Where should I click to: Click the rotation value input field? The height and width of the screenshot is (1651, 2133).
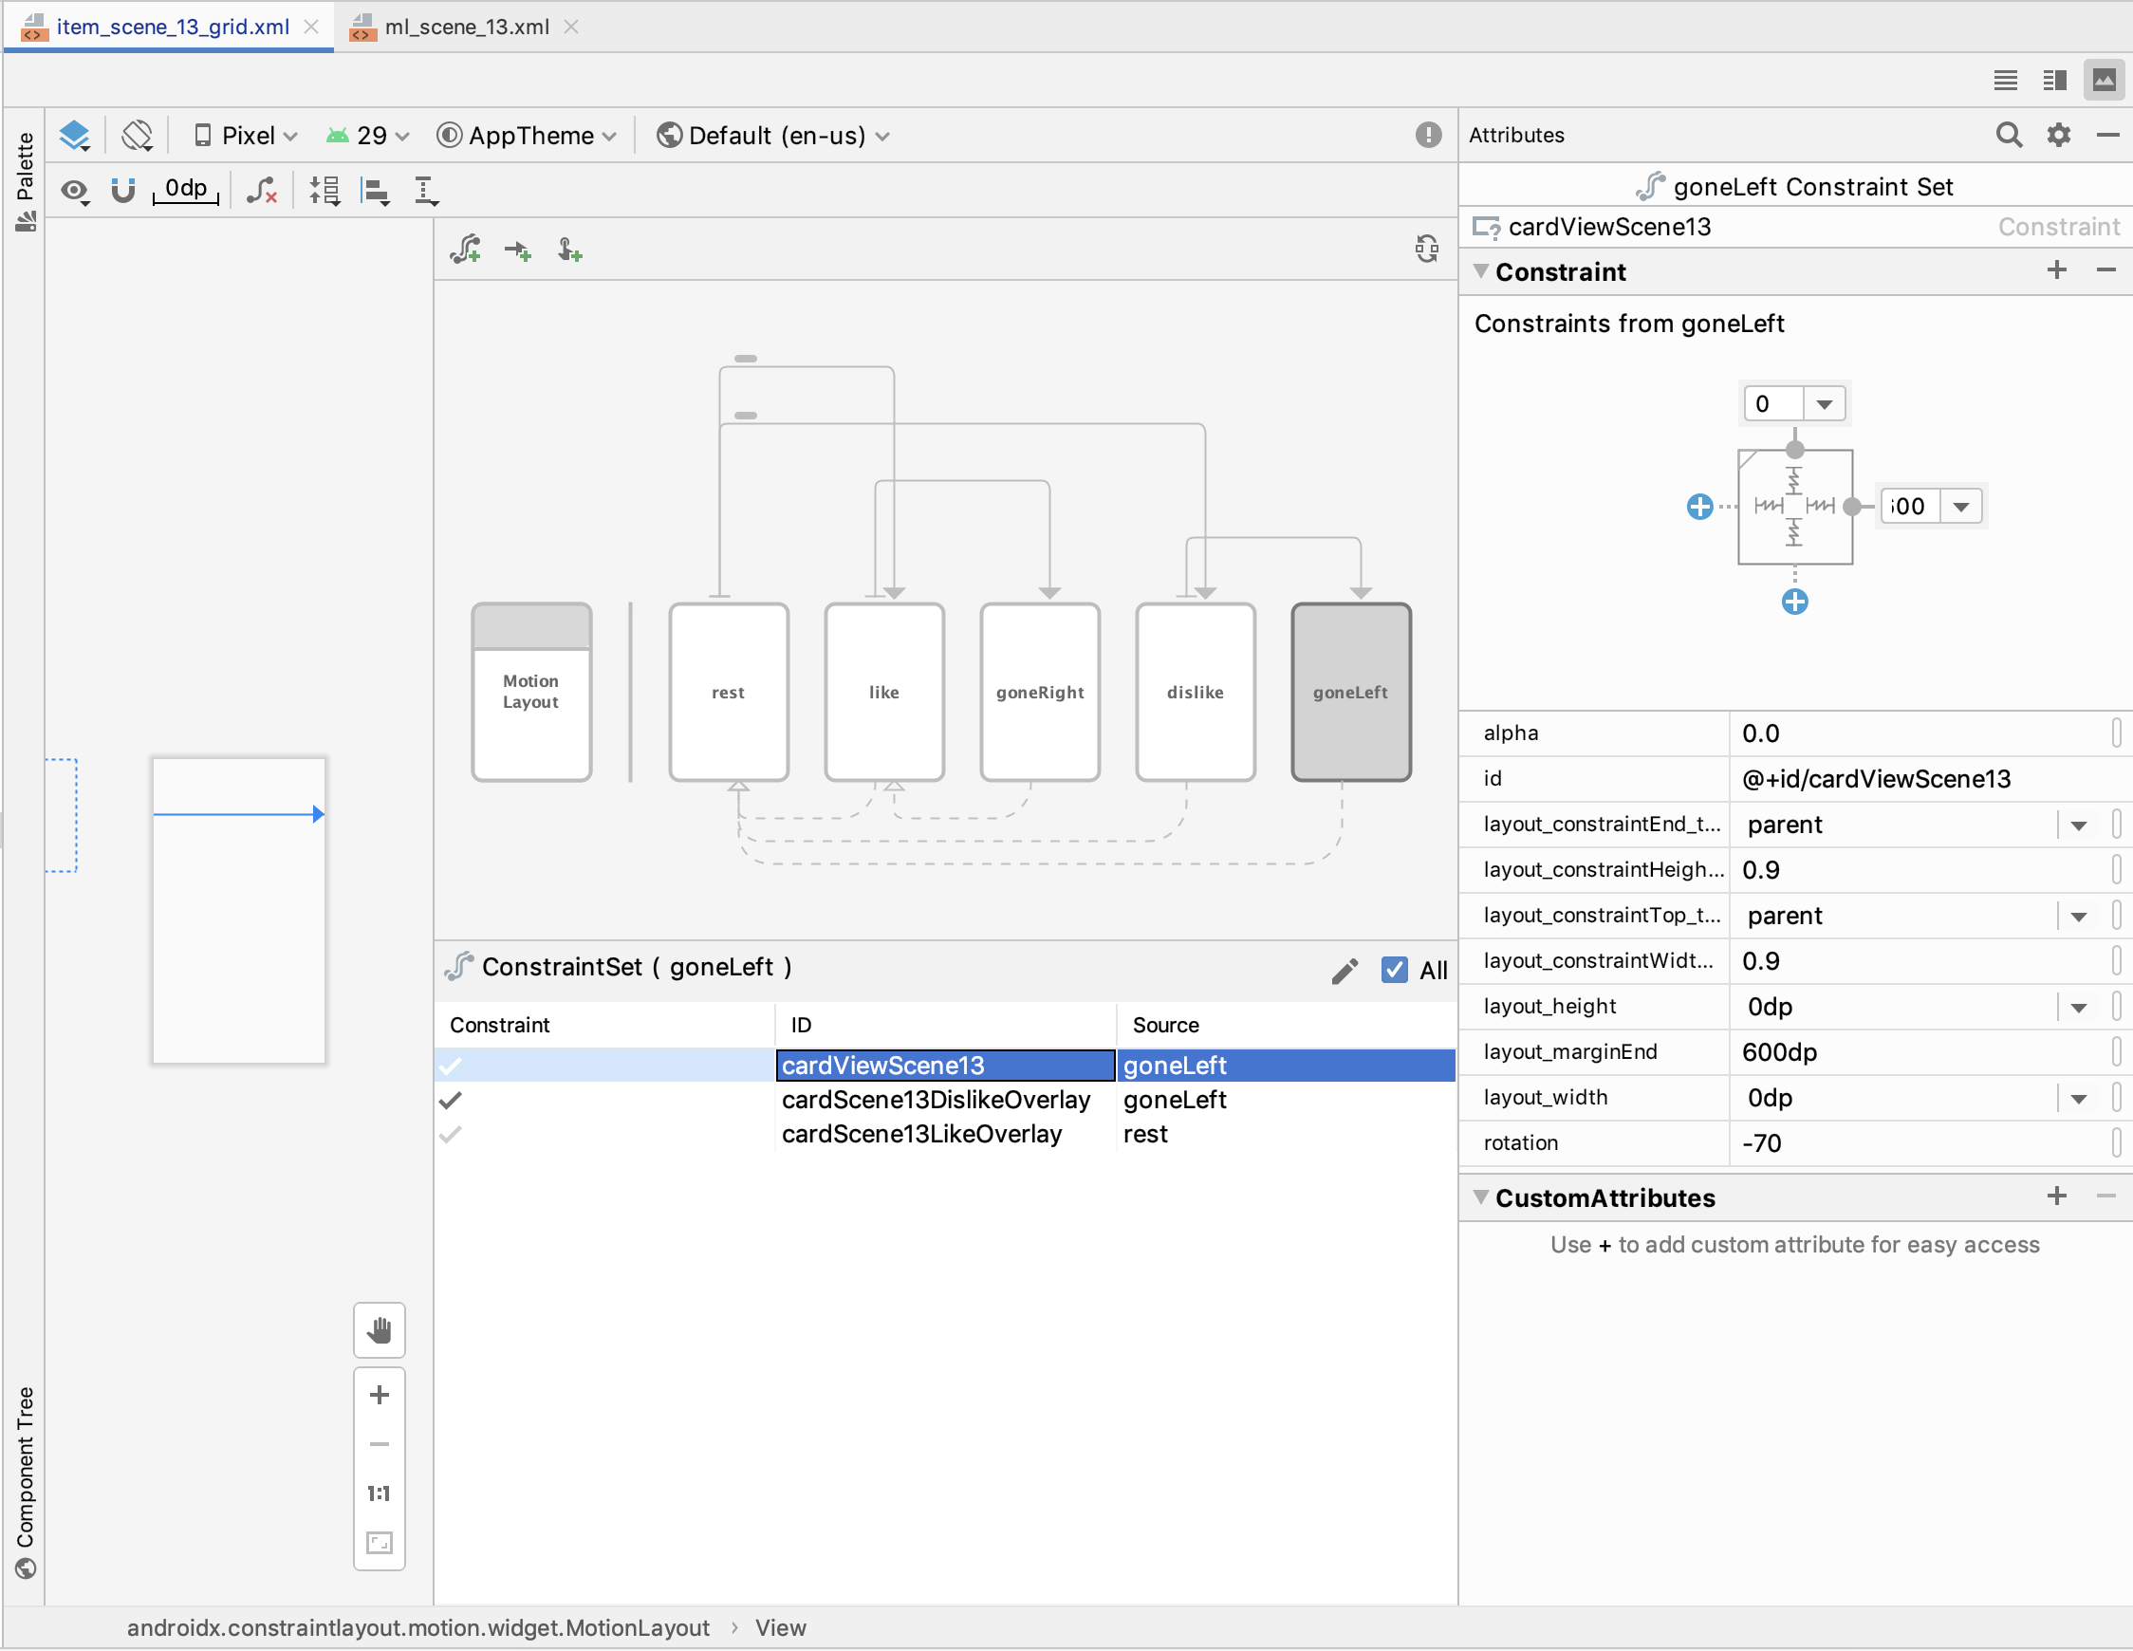tap(1904, 1142)
